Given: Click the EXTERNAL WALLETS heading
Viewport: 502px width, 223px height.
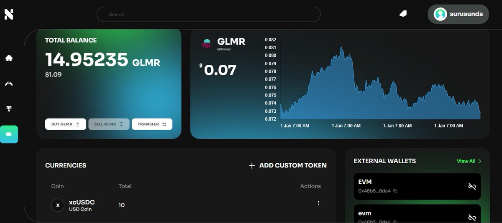Looking at the screenshot, I should (x=385, y=161).
